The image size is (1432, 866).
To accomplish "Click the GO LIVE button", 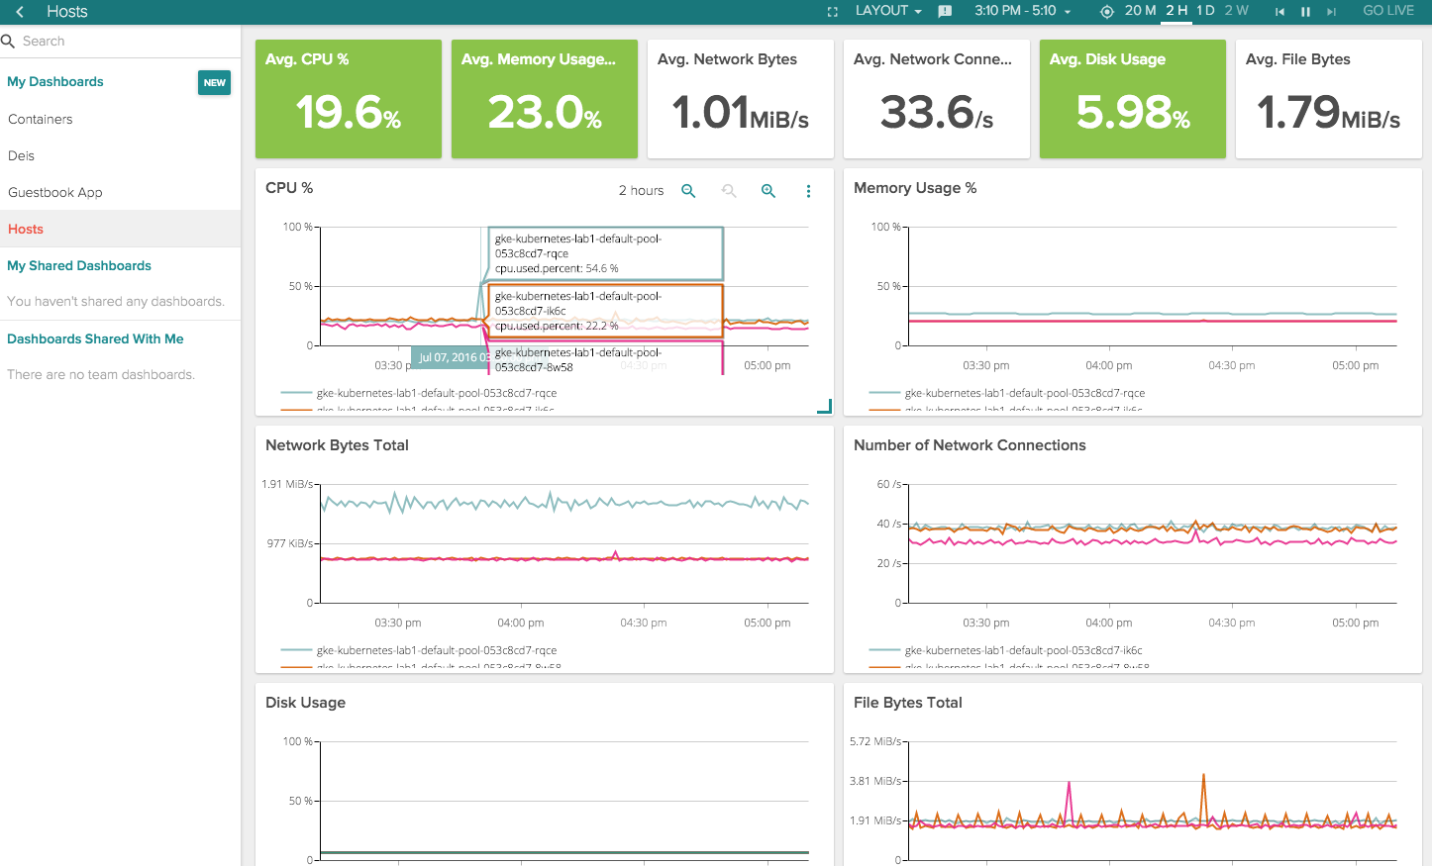I will click(1388, 11).
